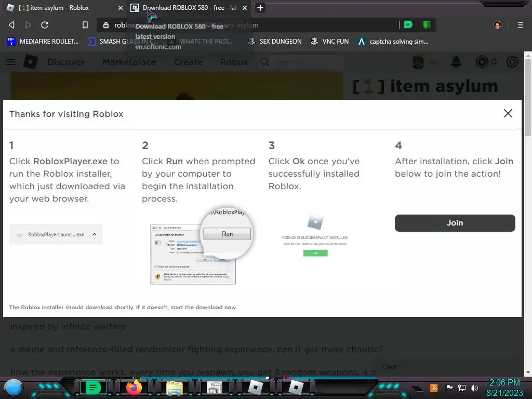Open a new browser tab
Screen dimensions: 532x399
[x=260, y=8]
